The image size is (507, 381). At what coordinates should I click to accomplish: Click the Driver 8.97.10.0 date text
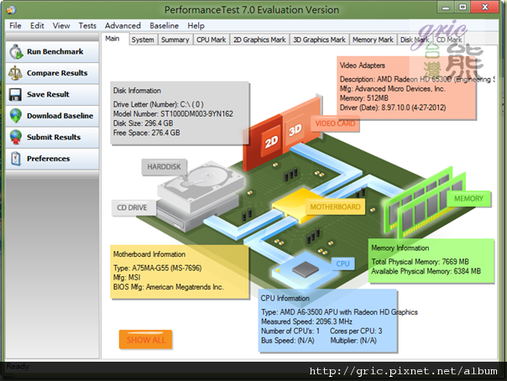pos(393,107)
